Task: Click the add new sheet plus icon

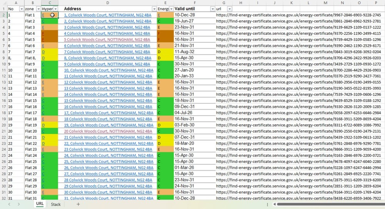Action: coord(78,204)
